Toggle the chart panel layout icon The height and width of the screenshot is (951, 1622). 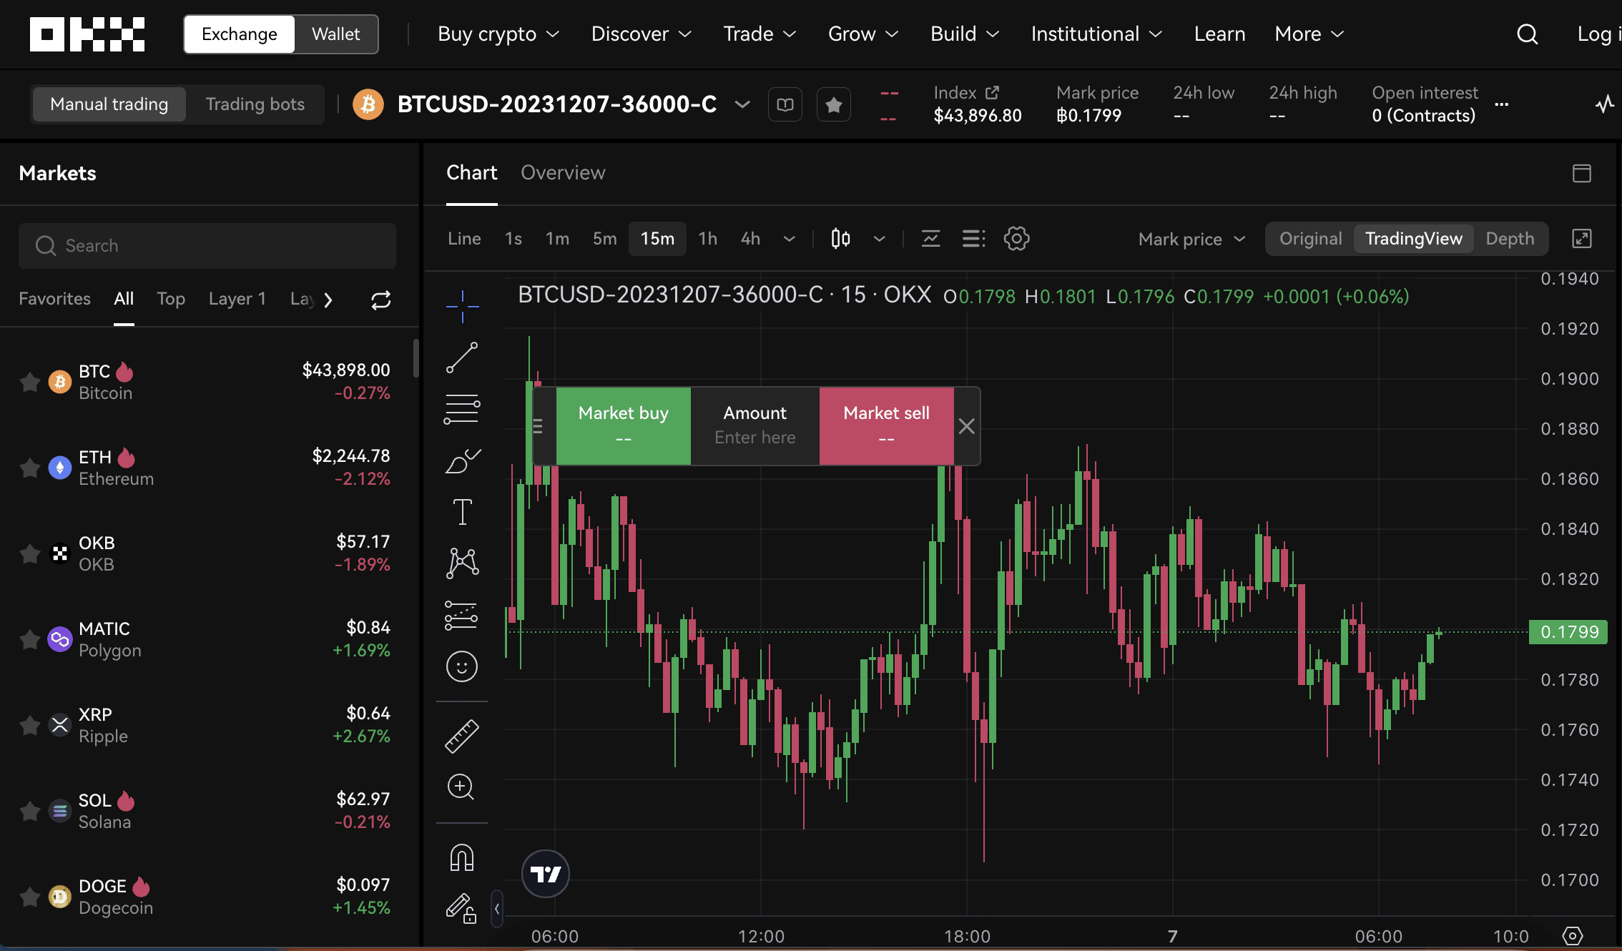[x=1582, y=173]
